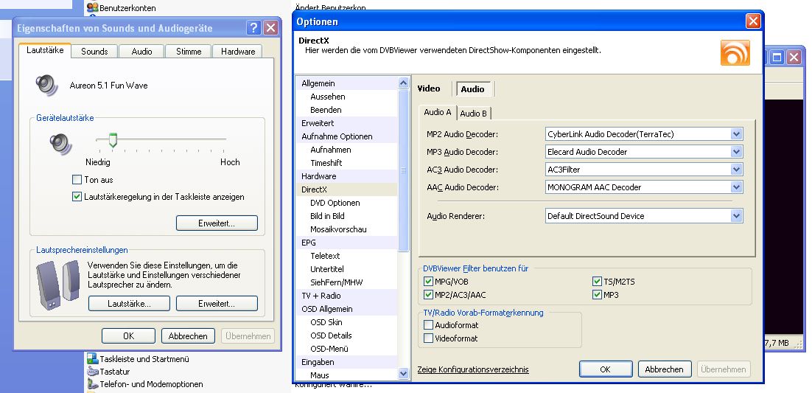This screenshot has height=393, width=812.
Task: Click the Zeige Konfigurationsverzeichnis link
Action: point(473,369)
